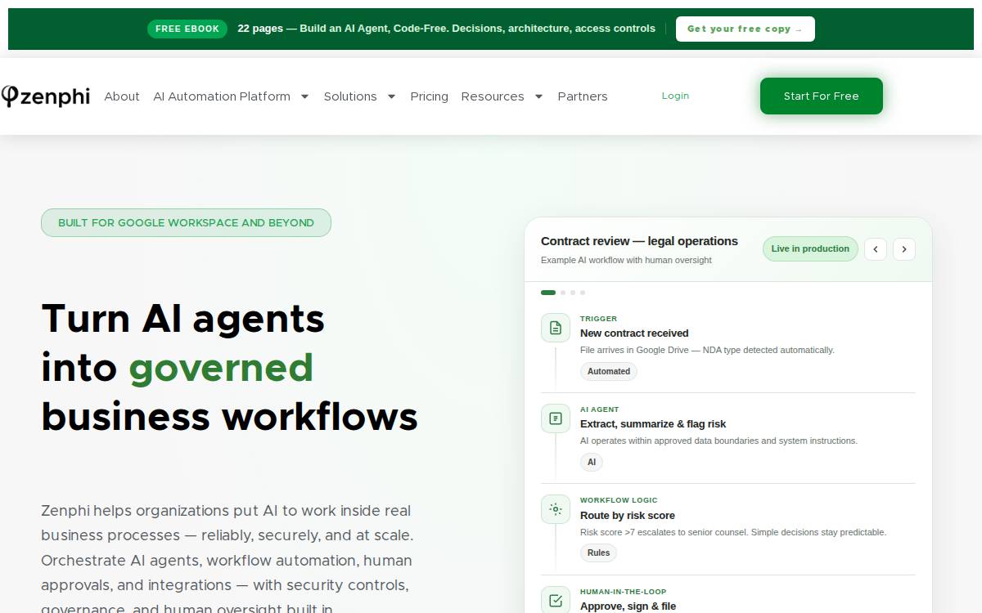Image resolution: width=982 pixels, height=613 pixels.
Task: Click the Risk score >7 escalates description
Action: (x=733, y=532)
